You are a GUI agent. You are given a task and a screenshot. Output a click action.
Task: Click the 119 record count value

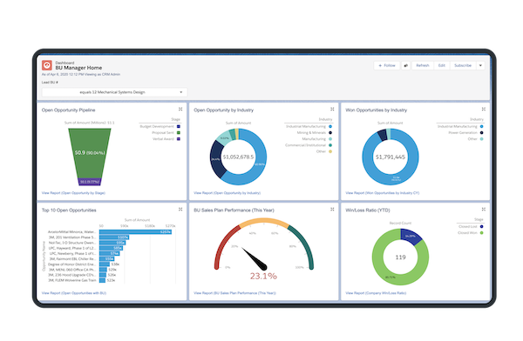click(401, 257)
